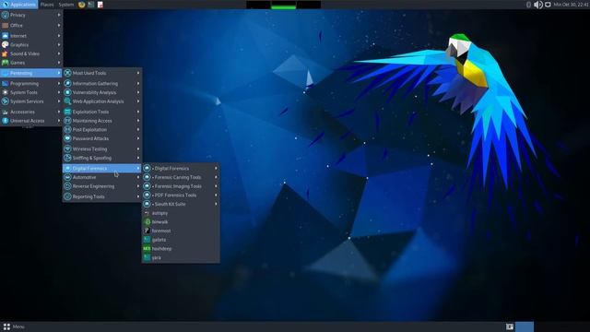
Task: Expand the • Digital Forensics sub-category arrow
Action: point(216,168)
